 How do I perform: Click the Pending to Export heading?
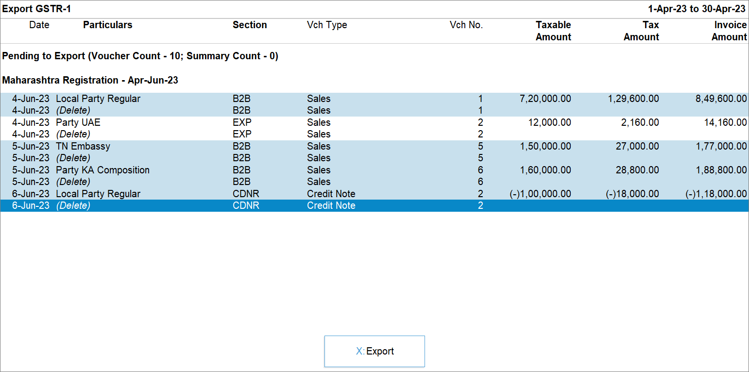point(140,56)
